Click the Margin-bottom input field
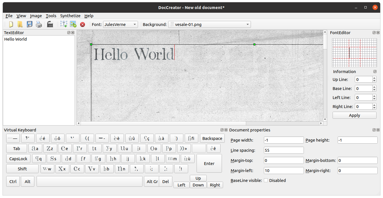The height and width of the screenshot is (198, 383). coord(358,160)
